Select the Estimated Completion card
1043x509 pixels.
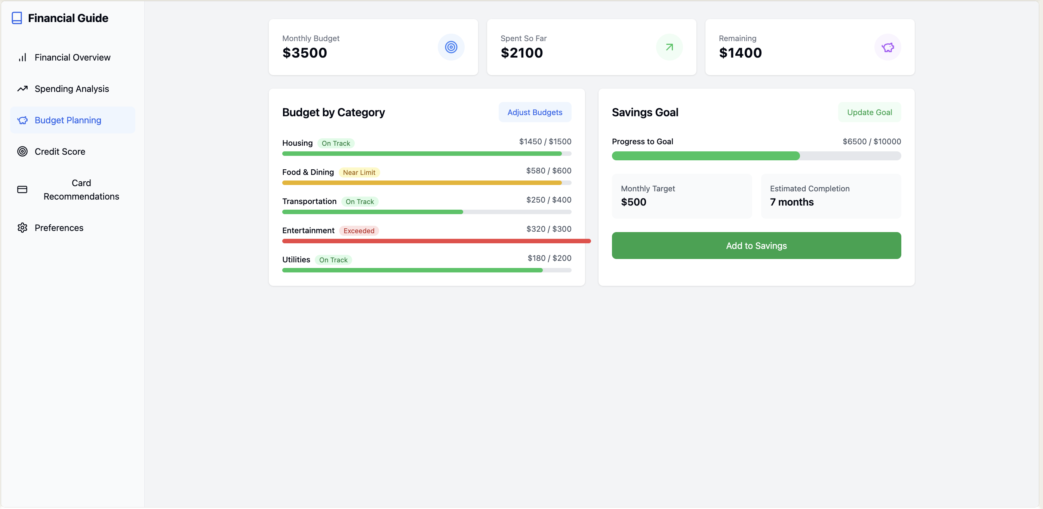click(x=831, y=196)
